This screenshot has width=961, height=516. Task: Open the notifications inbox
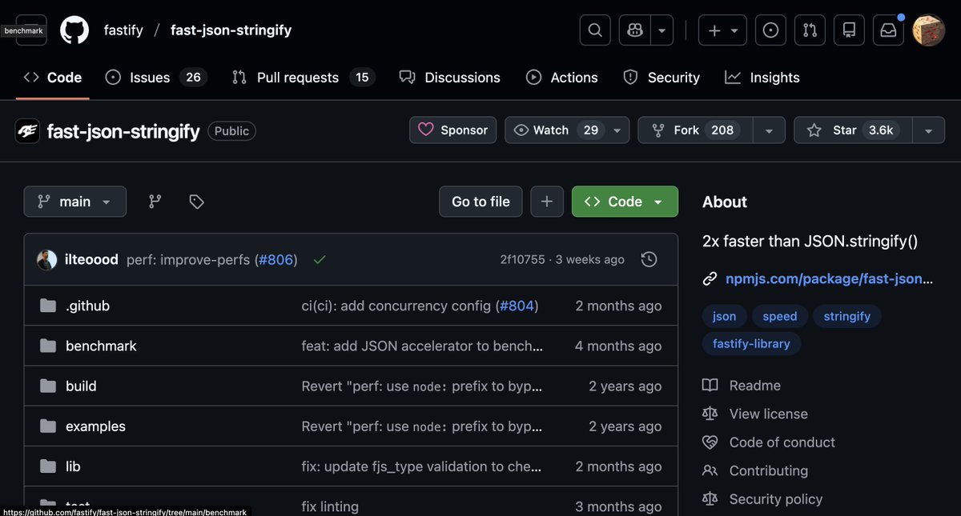888,30
